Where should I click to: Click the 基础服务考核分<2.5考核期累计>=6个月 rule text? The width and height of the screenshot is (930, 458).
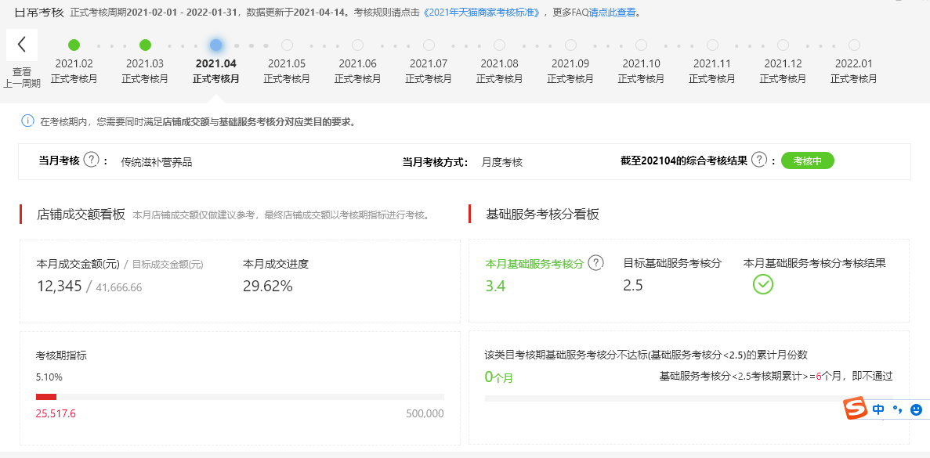[x=776, y=376]
